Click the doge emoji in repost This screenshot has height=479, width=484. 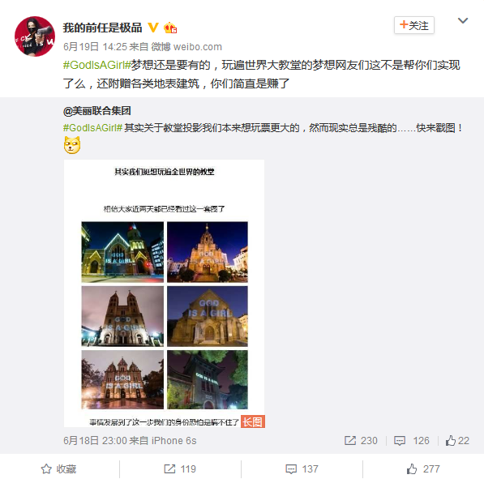coord(72,145)
